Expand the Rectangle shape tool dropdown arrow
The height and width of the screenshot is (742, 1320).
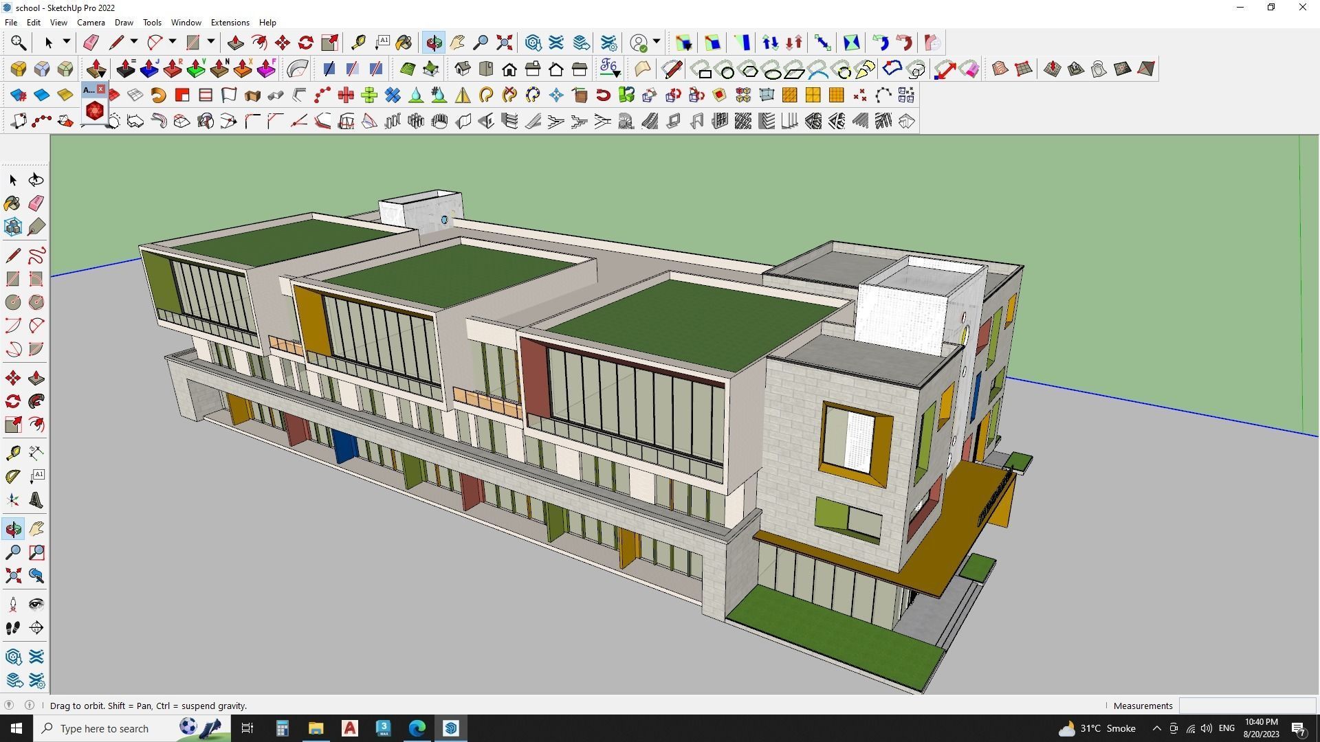(210, 42)
